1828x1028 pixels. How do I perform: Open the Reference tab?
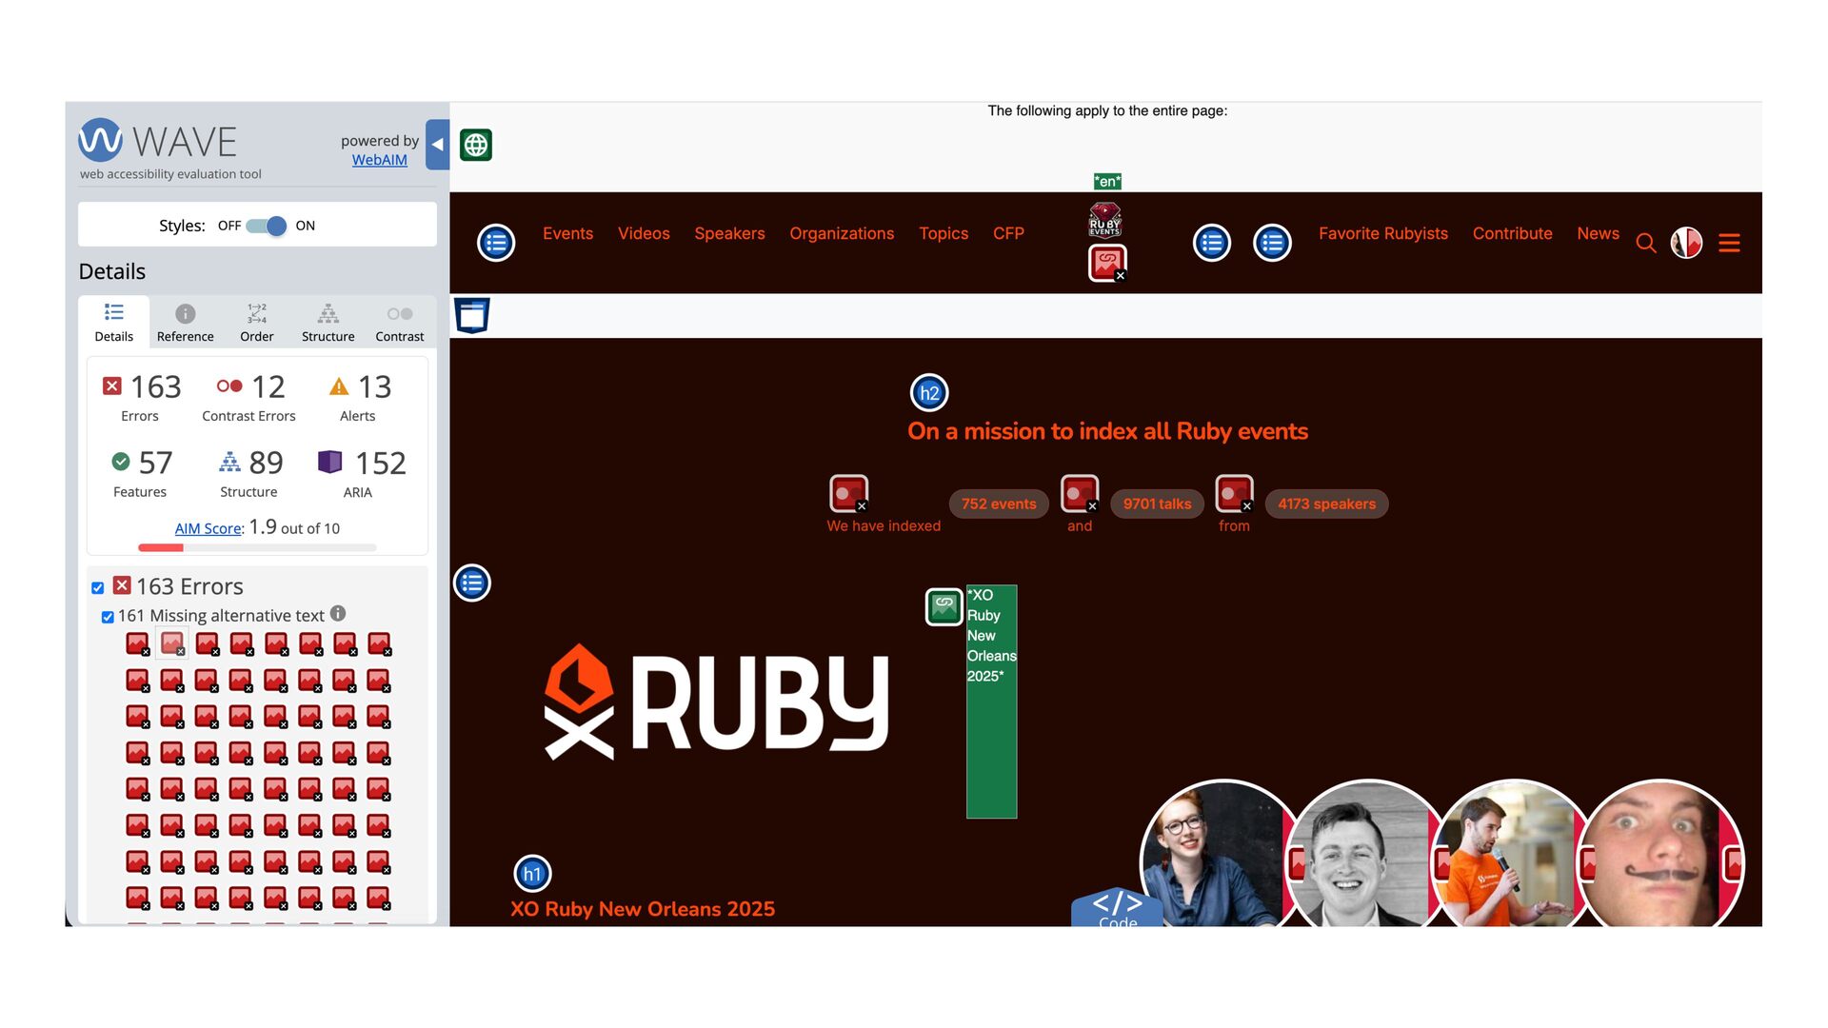click(185, 323)
